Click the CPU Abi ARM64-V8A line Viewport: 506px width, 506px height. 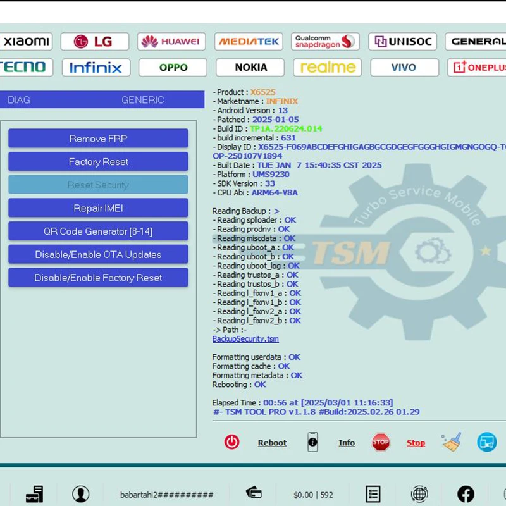tap(255, 193)
